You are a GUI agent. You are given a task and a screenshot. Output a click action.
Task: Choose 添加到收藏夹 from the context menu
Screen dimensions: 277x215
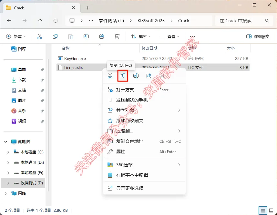(144, 121)
